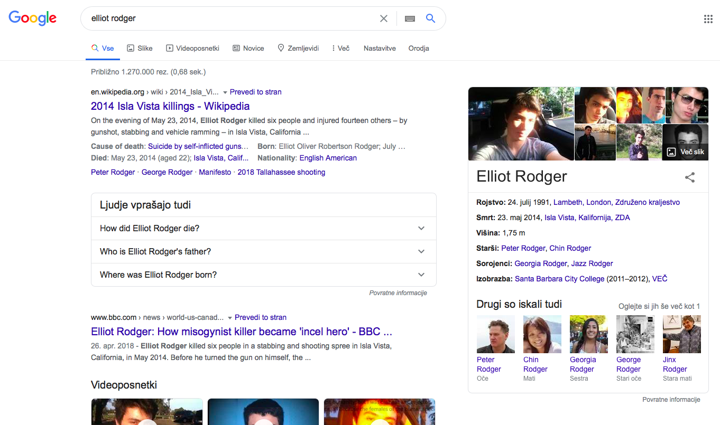720x425 pixels.
Task: Open the ZDA link in the panel
Action: click(622, 218)
